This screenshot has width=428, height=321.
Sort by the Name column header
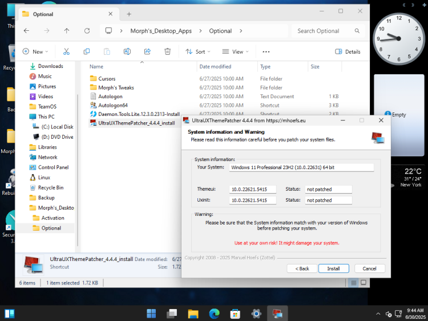pyautogui.click(x=96, y=66)
